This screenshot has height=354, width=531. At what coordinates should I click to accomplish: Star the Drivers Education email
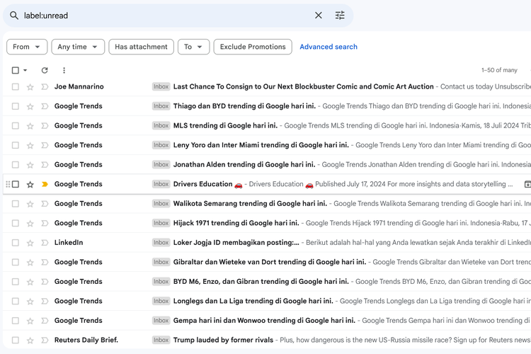tap(30, 185)
